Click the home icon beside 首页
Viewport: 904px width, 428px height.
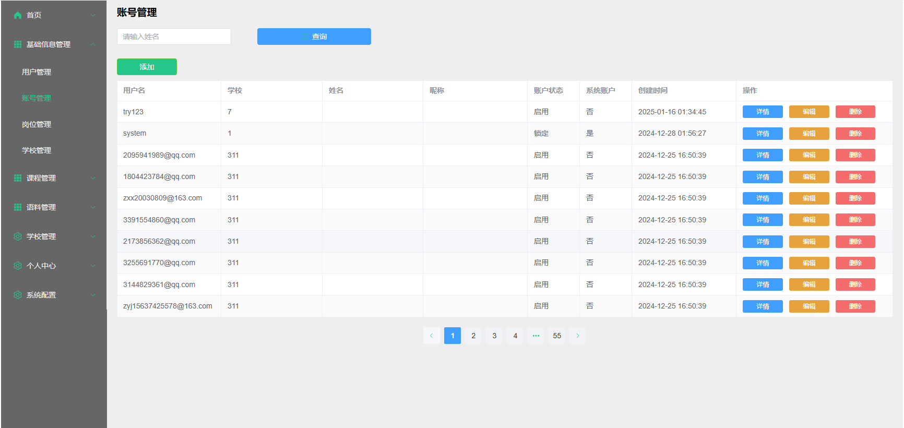[x=18, y=15]
